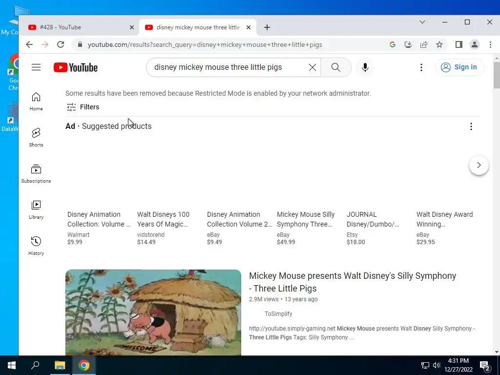Viewport: 500px width, 375px height.
Task: Open a new browser tab
Action: coord(267,27)
